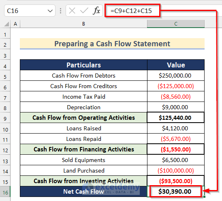Select the ($100,000.00) cell

[x=176, y=171]
